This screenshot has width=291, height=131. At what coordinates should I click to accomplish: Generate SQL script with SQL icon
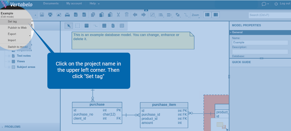click(76, 15)
